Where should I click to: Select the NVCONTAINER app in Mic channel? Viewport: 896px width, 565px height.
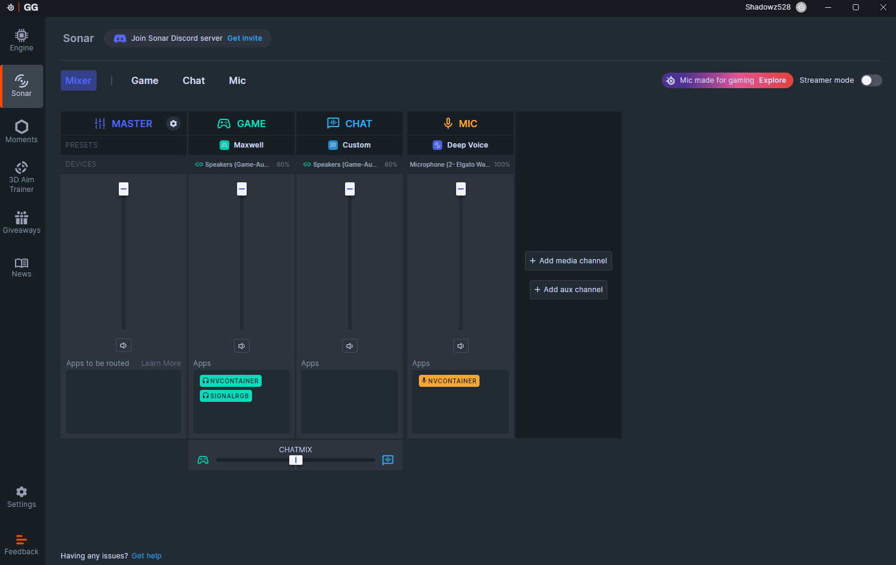click(449, 381)
